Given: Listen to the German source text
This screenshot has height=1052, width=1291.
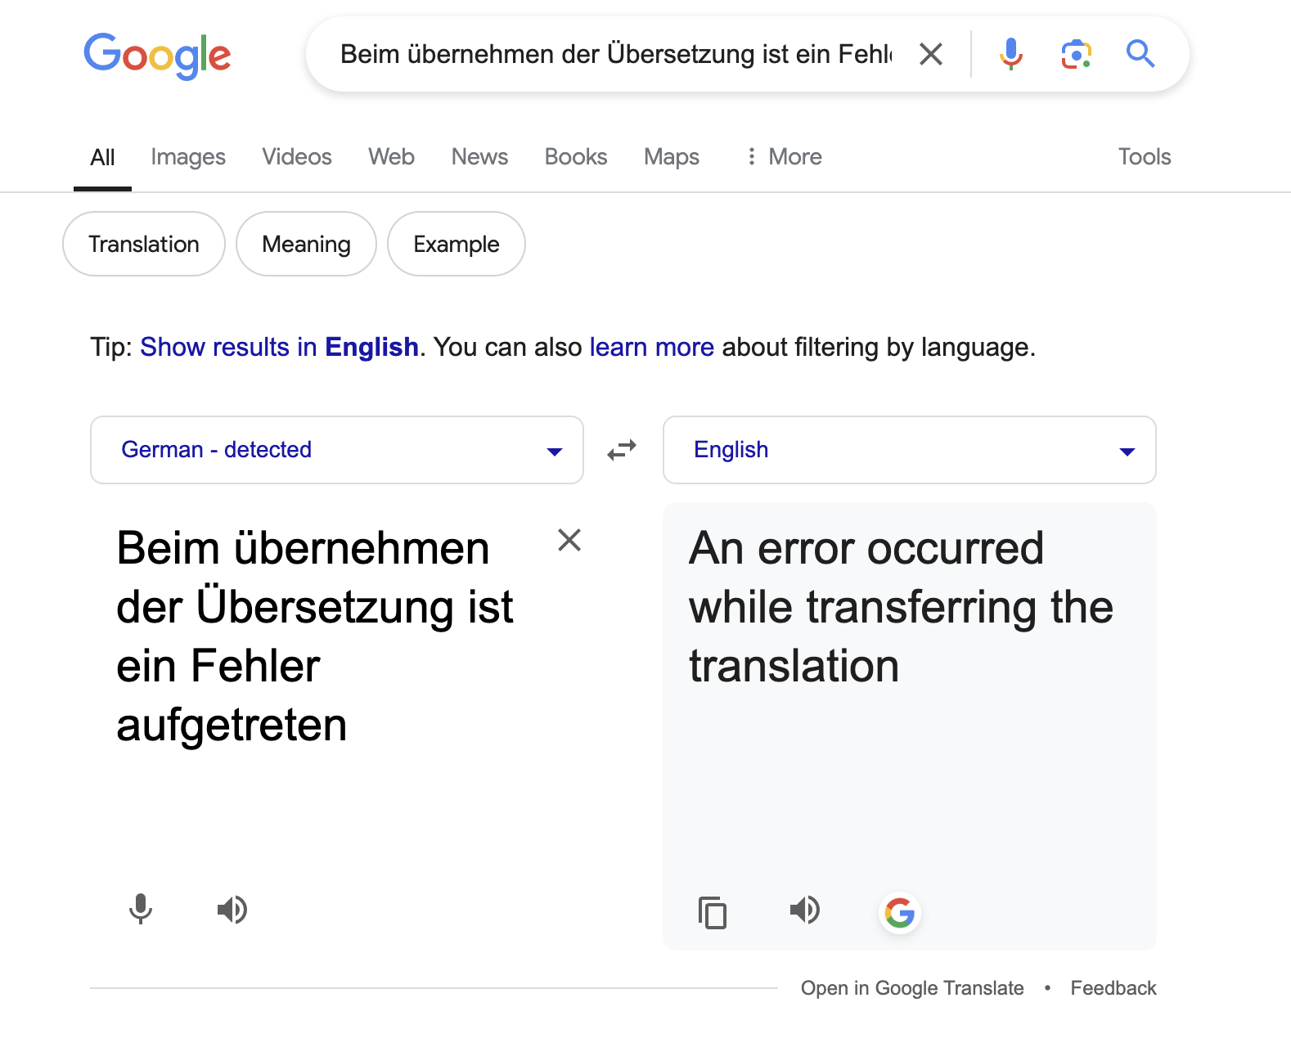Looking at the screenshot, I should pos(232,909).
